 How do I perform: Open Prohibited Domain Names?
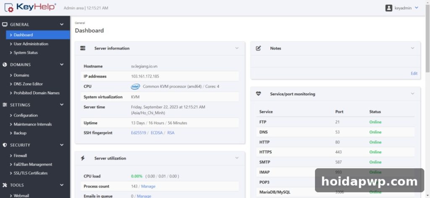pos(37,93)
